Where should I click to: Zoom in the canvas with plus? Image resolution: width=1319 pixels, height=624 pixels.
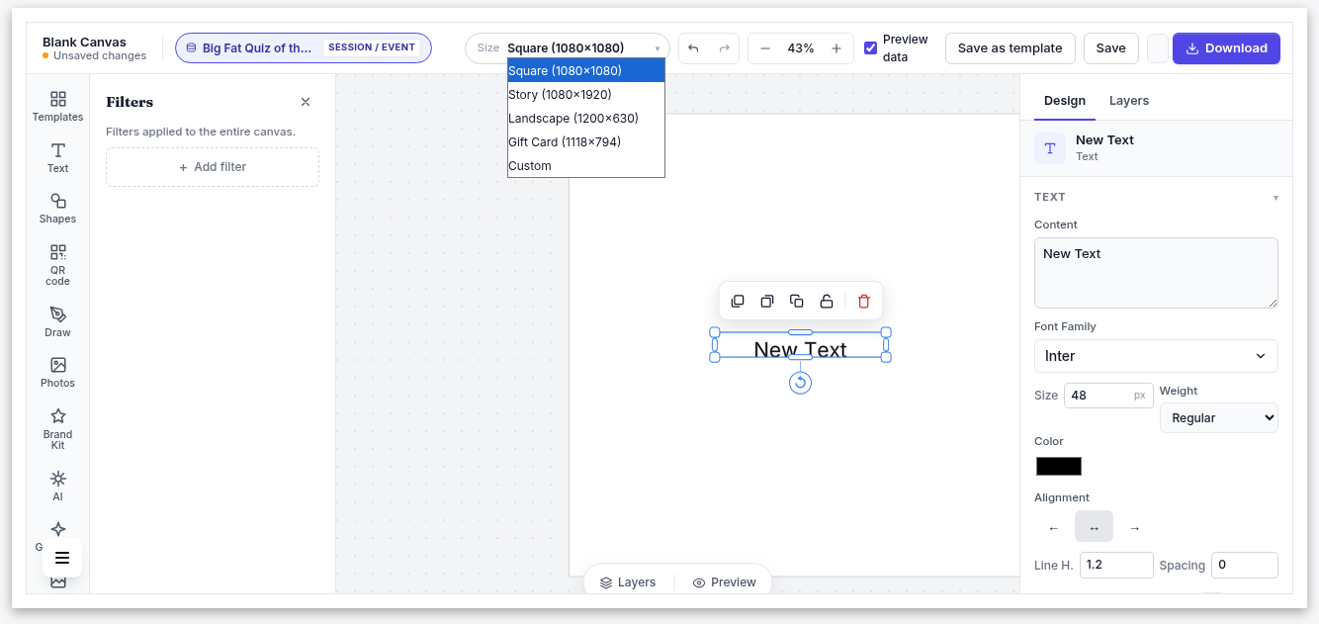tap(836, 48)
